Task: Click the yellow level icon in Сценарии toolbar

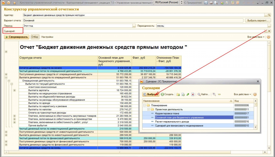Action: 219,94
